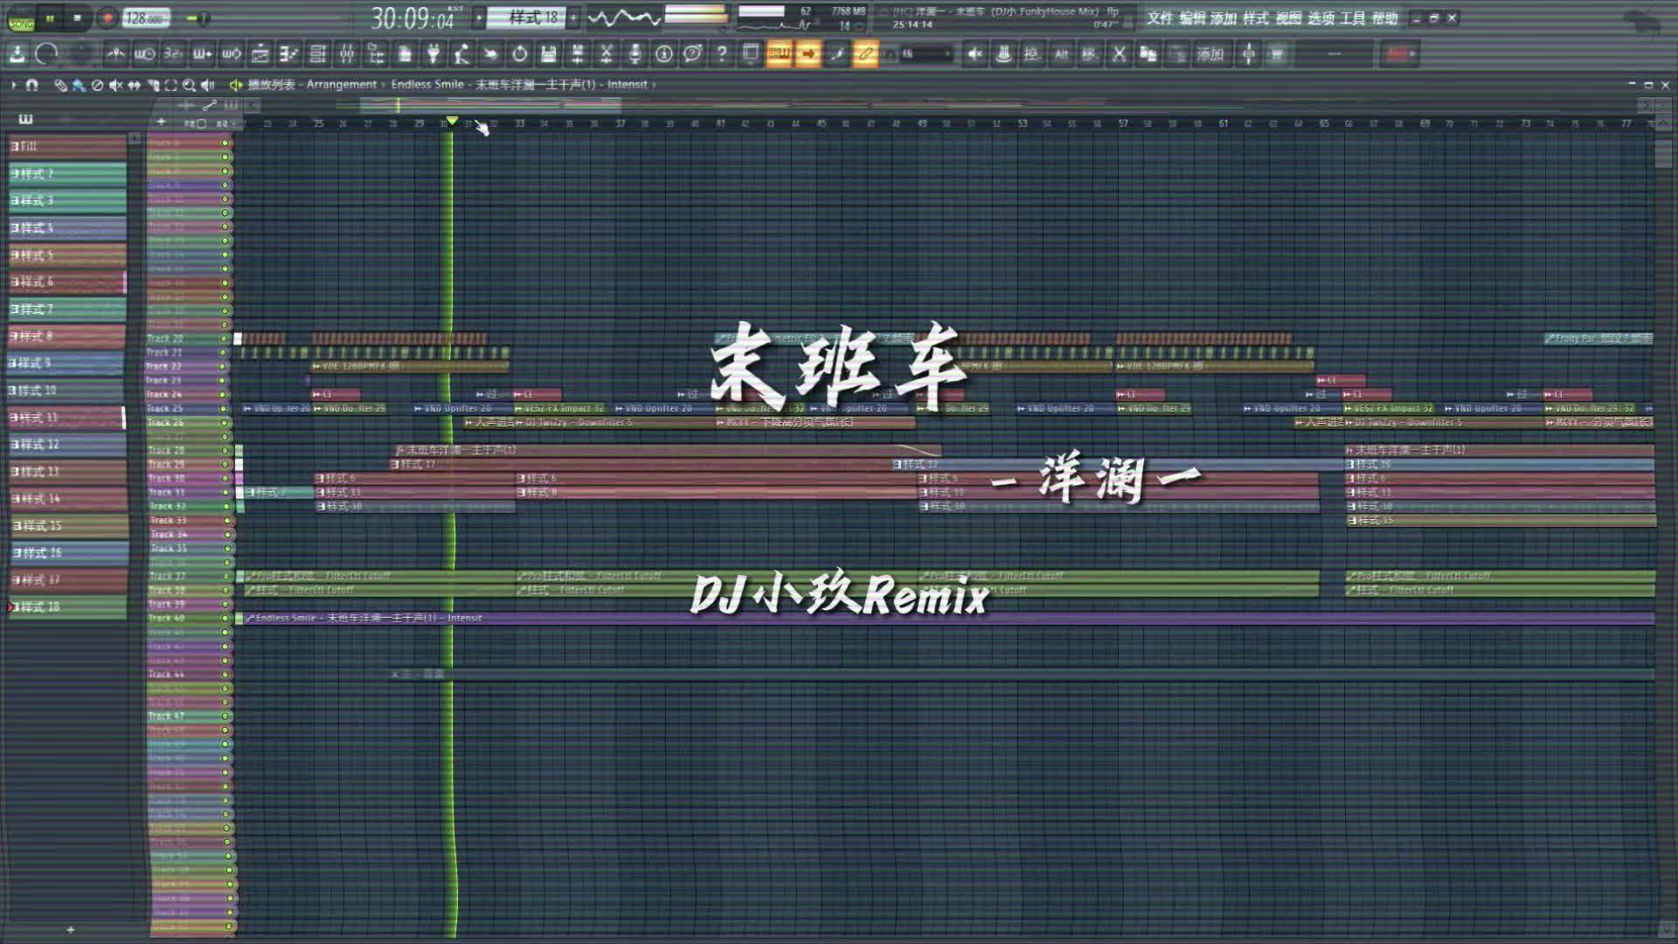
Task: Open the 选项 menu
Action: click(1320, 18)
